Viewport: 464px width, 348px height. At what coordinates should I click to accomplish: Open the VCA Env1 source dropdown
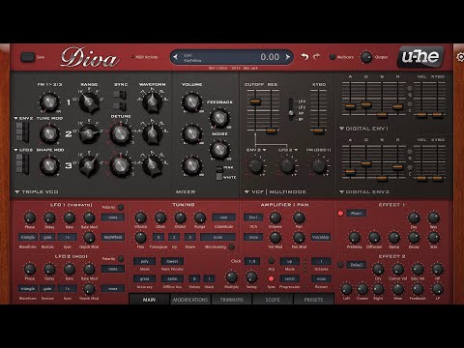(x=253, y=217)
